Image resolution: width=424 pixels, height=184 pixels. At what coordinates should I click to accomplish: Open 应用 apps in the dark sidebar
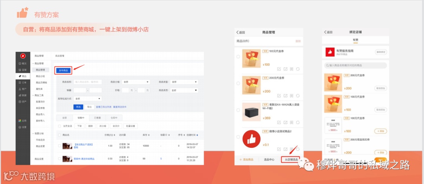click(23, 121)
